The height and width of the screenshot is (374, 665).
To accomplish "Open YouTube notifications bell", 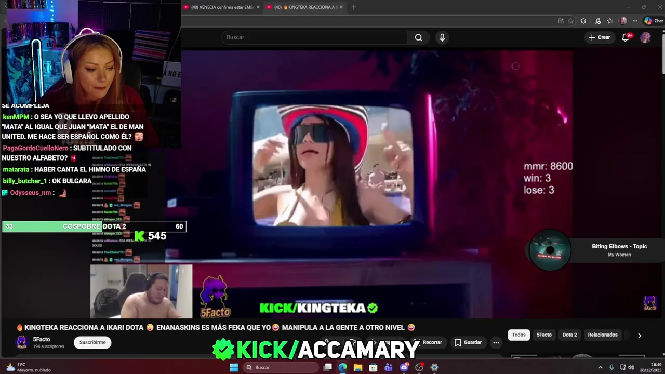I will [626, 37].
